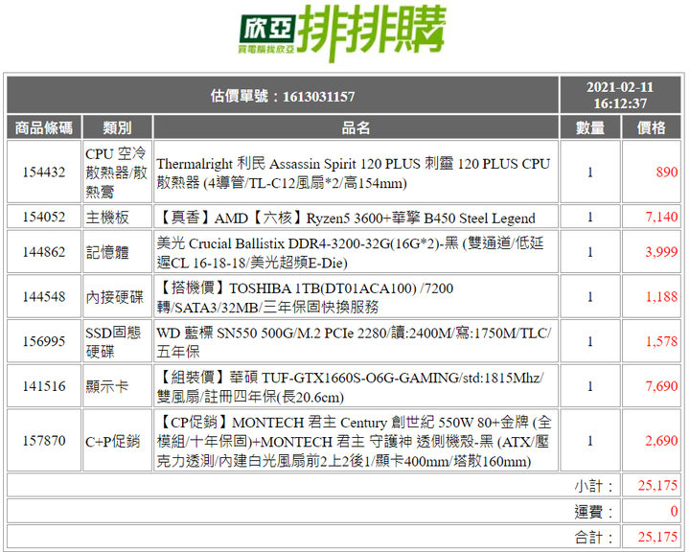
Task: Click the CPU 空冷散熱器 category cell
Action: pyautogui.click(x=117, y=172)
